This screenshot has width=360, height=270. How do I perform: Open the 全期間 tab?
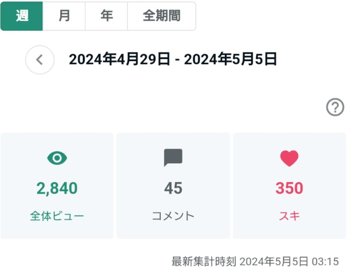(x=162, y=16)
